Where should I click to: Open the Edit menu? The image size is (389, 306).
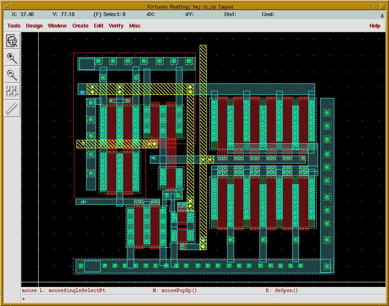[x=99, y=26]
